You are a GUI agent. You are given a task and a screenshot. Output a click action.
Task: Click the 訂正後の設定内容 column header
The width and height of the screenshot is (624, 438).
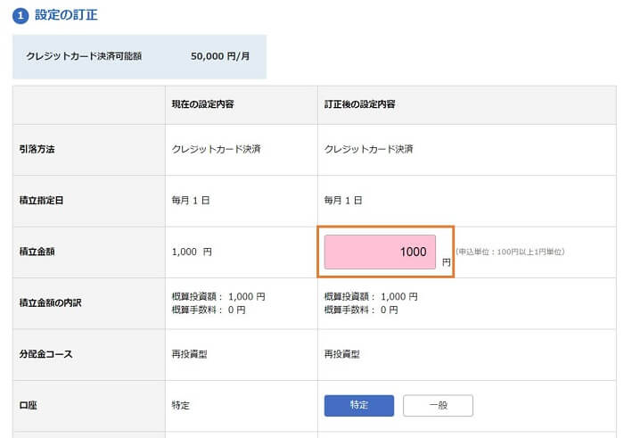click(x=360, y=104)
